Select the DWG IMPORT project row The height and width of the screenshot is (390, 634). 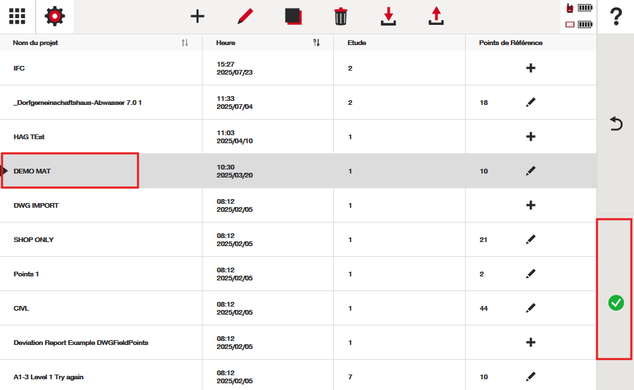101,205
